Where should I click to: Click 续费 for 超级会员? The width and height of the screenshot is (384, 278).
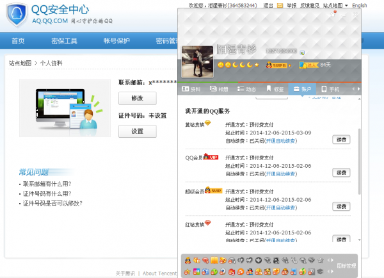341,206
